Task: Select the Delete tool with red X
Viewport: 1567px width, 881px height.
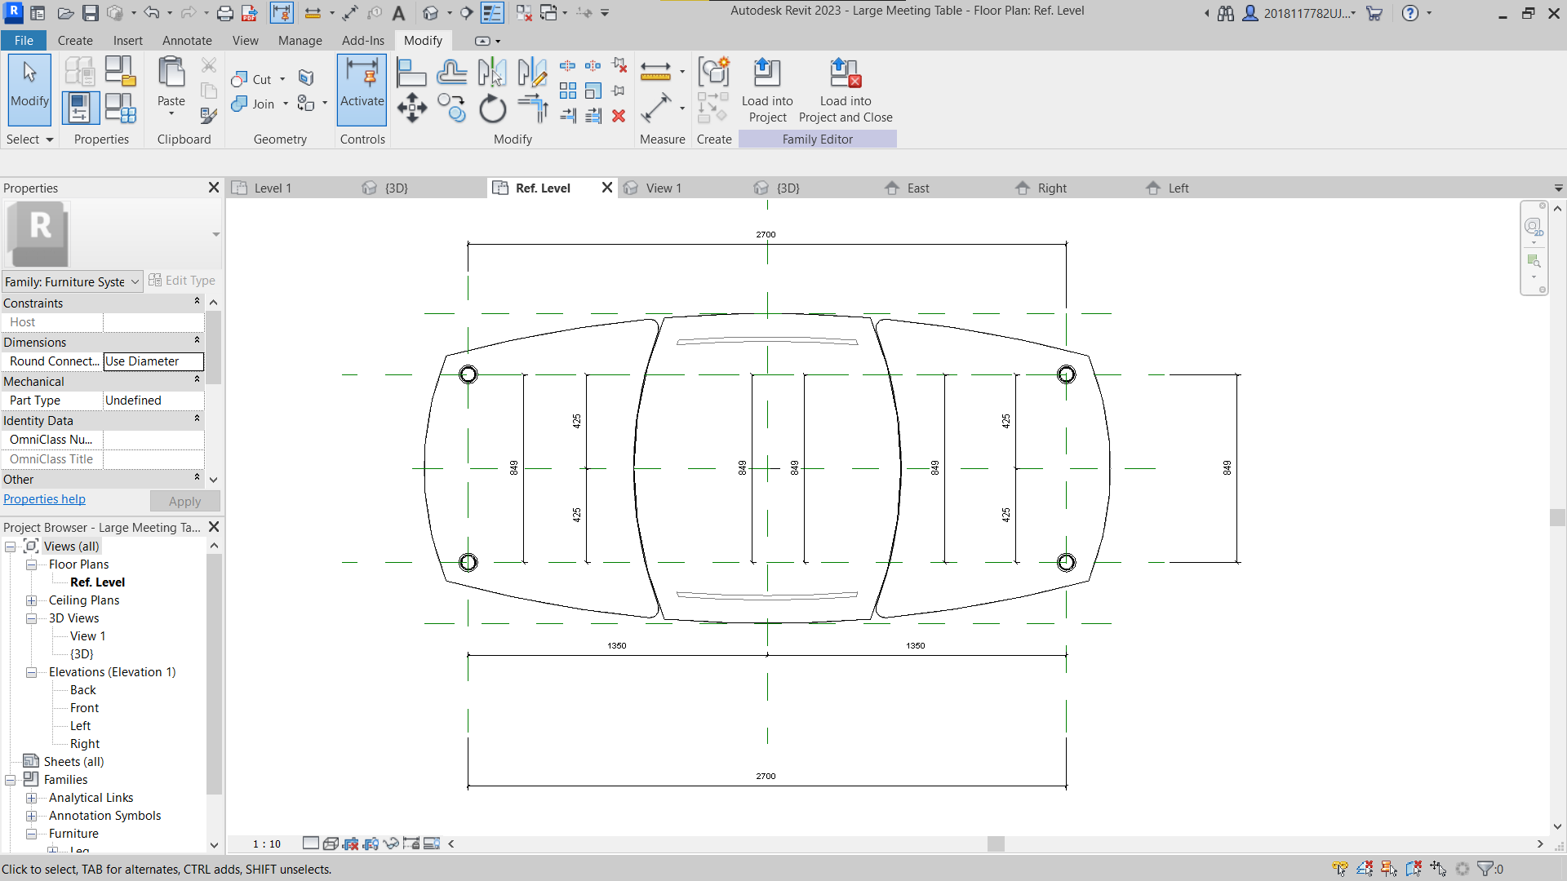Action: [619, 117]
